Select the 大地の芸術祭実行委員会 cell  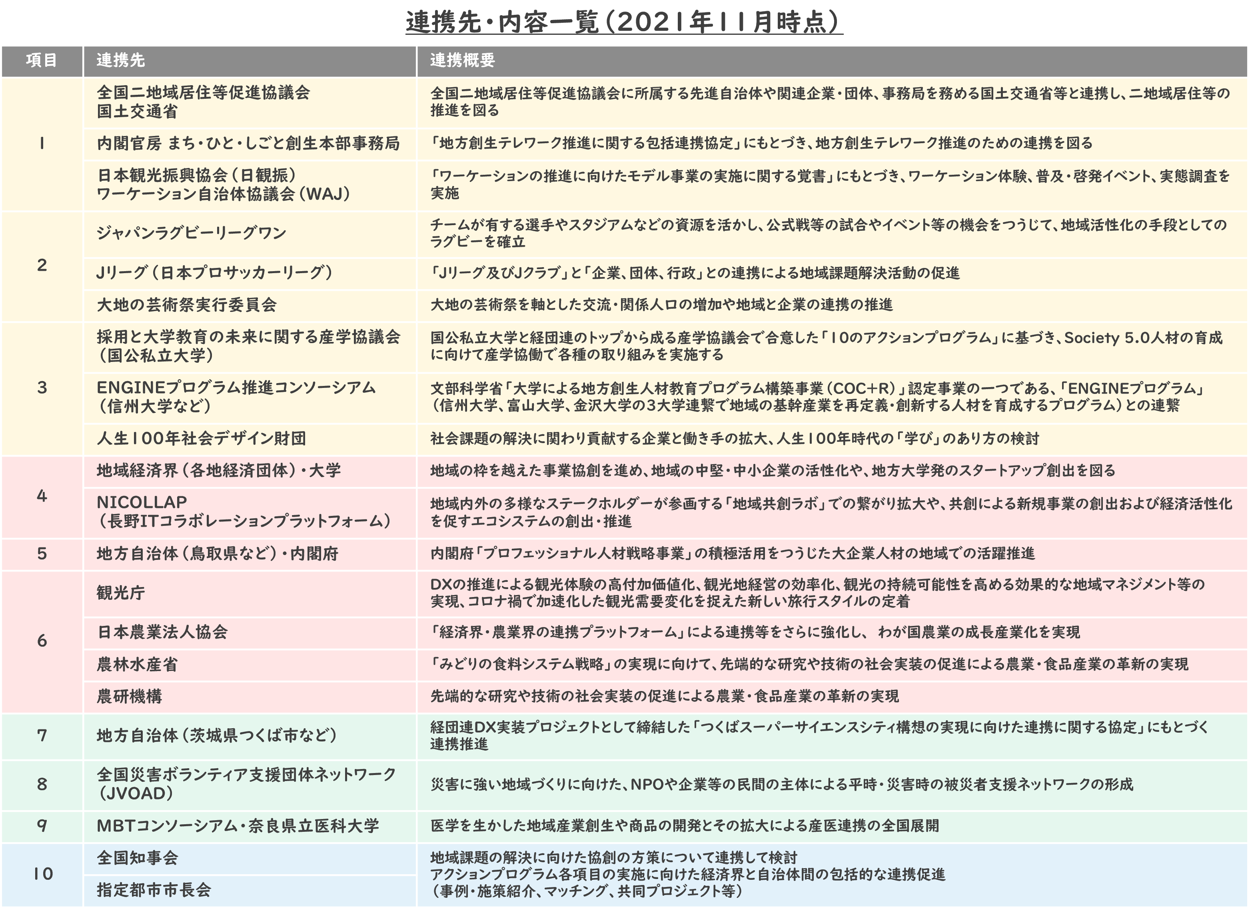pos(186,305)
